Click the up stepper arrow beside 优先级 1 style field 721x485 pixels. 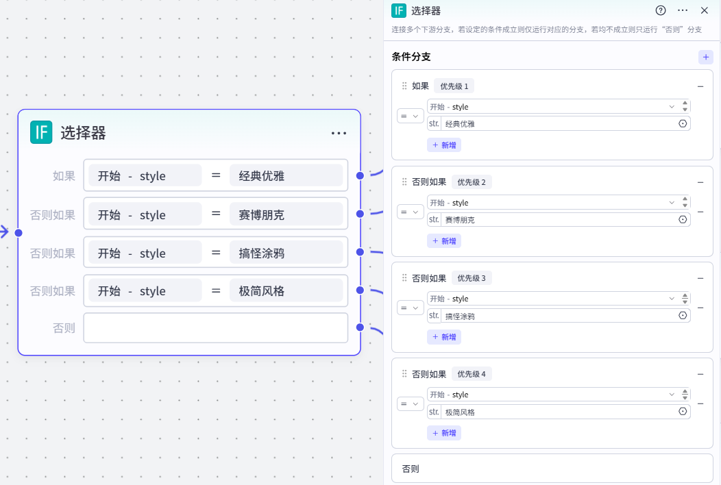(685, 103)
